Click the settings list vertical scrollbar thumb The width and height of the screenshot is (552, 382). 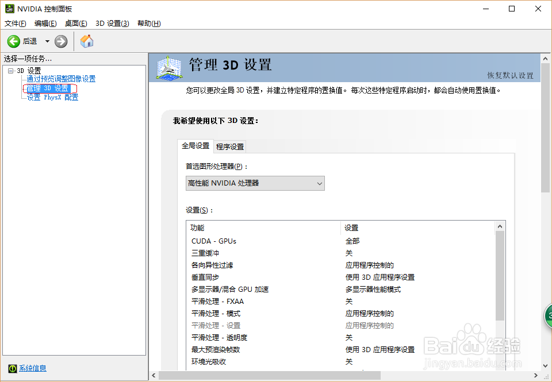500,276
